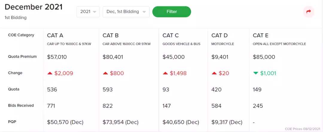Select the CAT D Motorcycle header

(220, 36)
